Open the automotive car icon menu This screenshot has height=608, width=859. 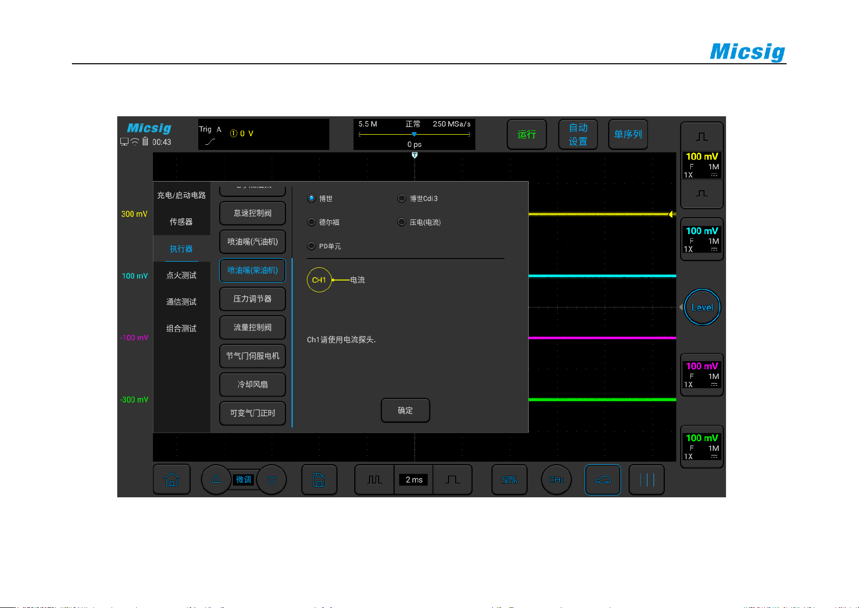tap(603, 479)
